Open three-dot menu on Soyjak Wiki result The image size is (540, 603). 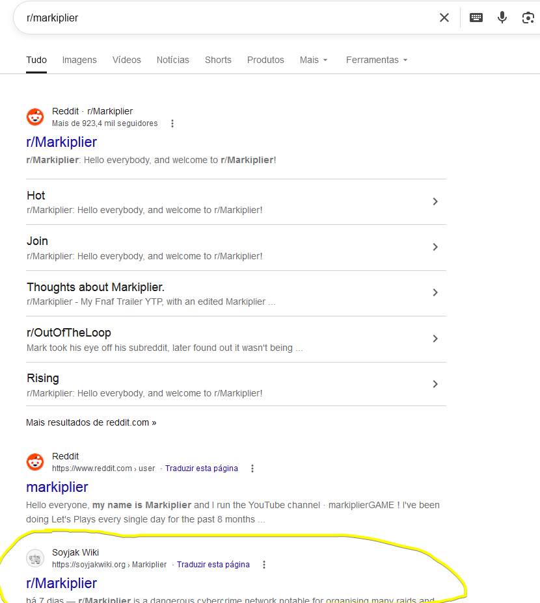click(x=264, y=565)
